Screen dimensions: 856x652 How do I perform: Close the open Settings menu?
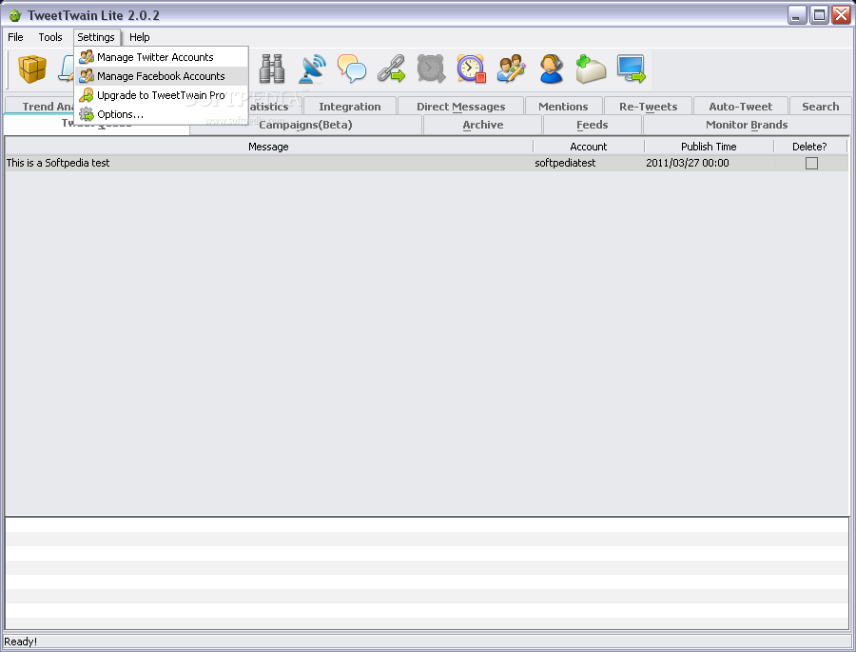(96, 37)
